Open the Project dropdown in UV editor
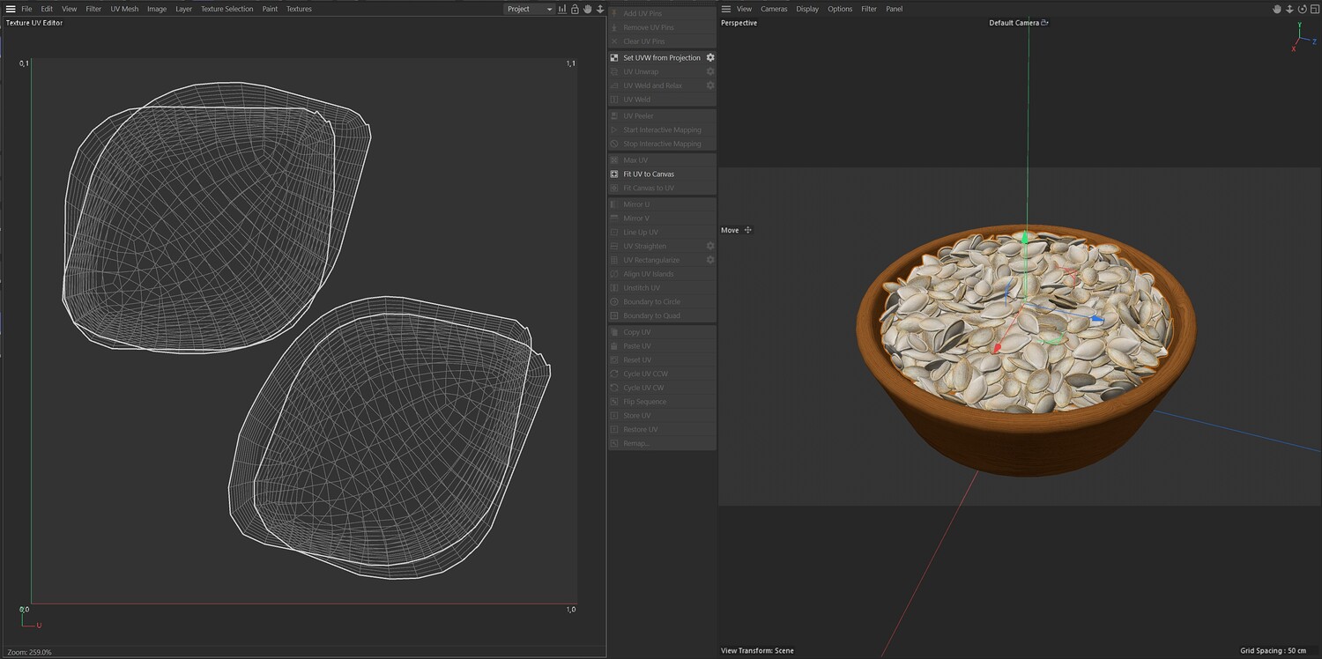 coord(530,9)
